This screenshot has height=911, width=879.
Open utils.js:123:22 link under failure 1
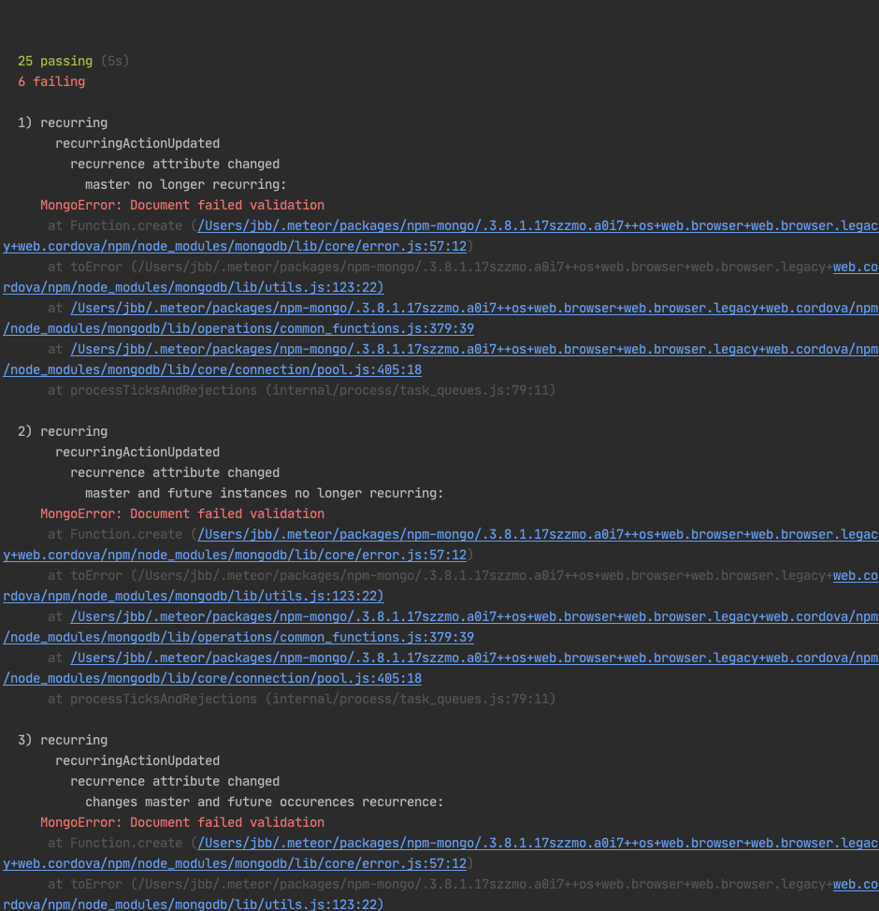pos(194,287)
